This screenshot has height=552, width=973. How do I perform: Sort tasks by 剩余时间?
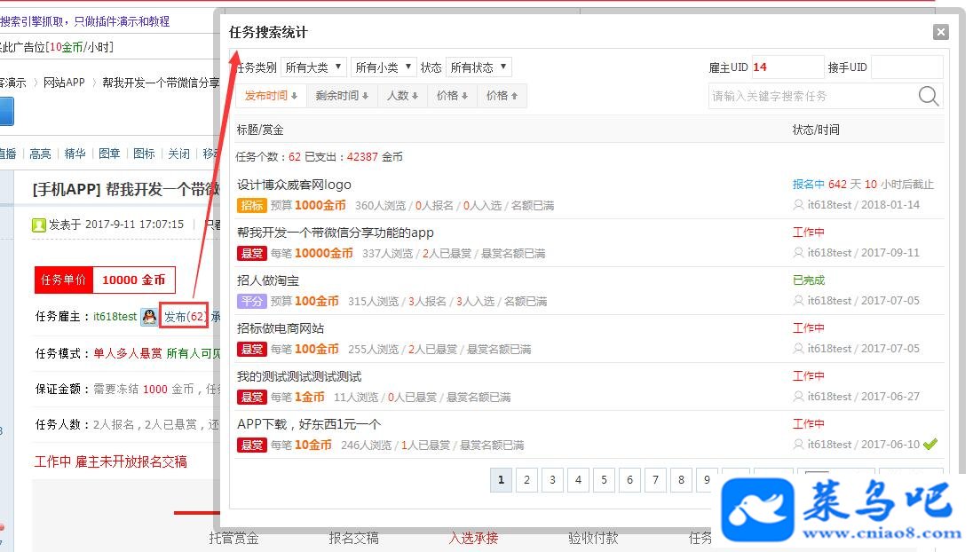point(342,96)
